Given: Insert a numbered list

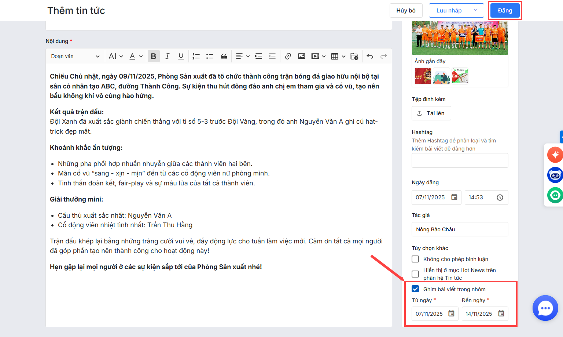Looking at the screenshot, I should point(196,56).
